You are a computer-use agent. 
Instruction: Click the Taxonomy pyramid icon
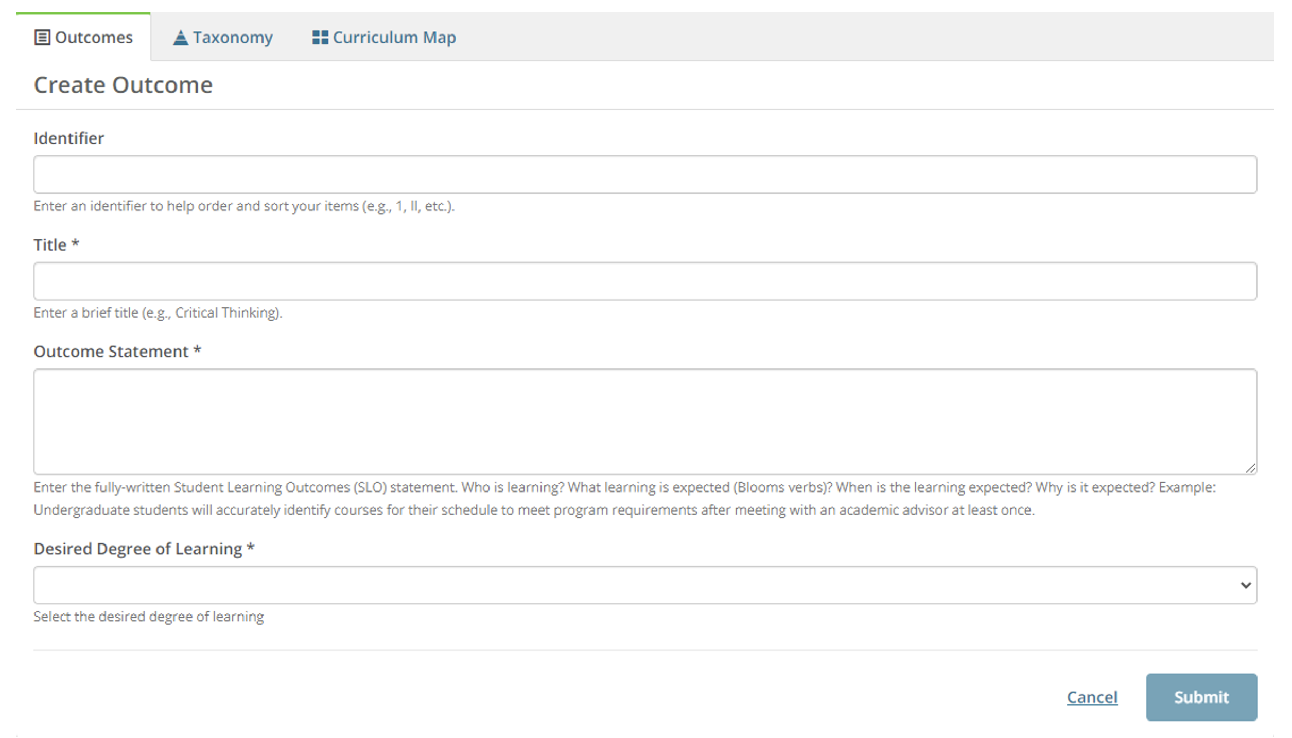pos(180,38)
